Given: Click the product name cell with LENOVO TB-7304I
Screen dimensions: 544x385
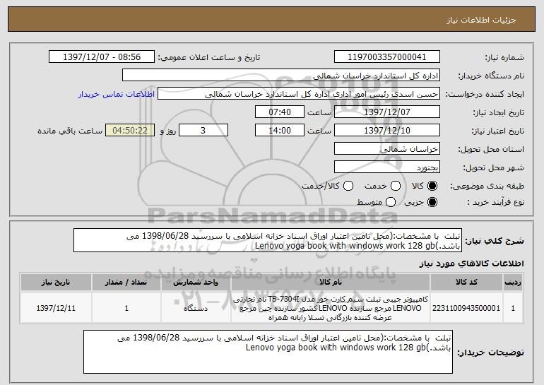Looking at the screenshot, I should click(331, 308).
